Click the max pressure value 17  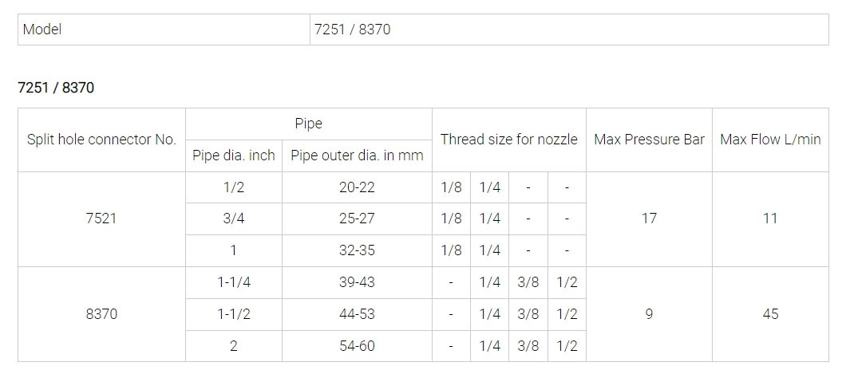pos(649,218)
